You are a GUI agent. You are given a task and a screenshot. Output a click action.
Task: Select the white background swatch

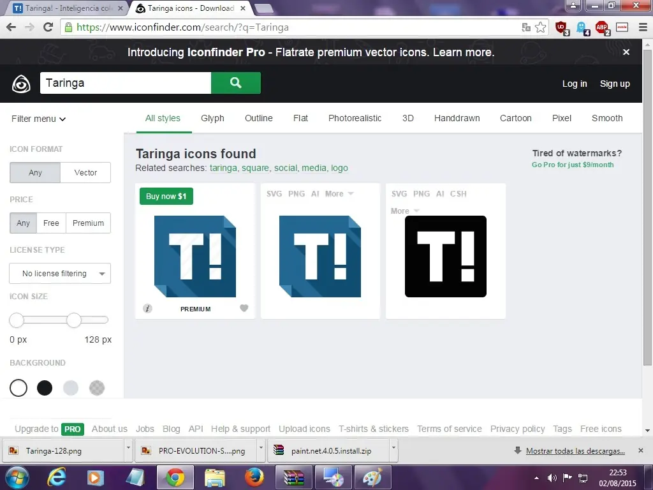(18, 388)
